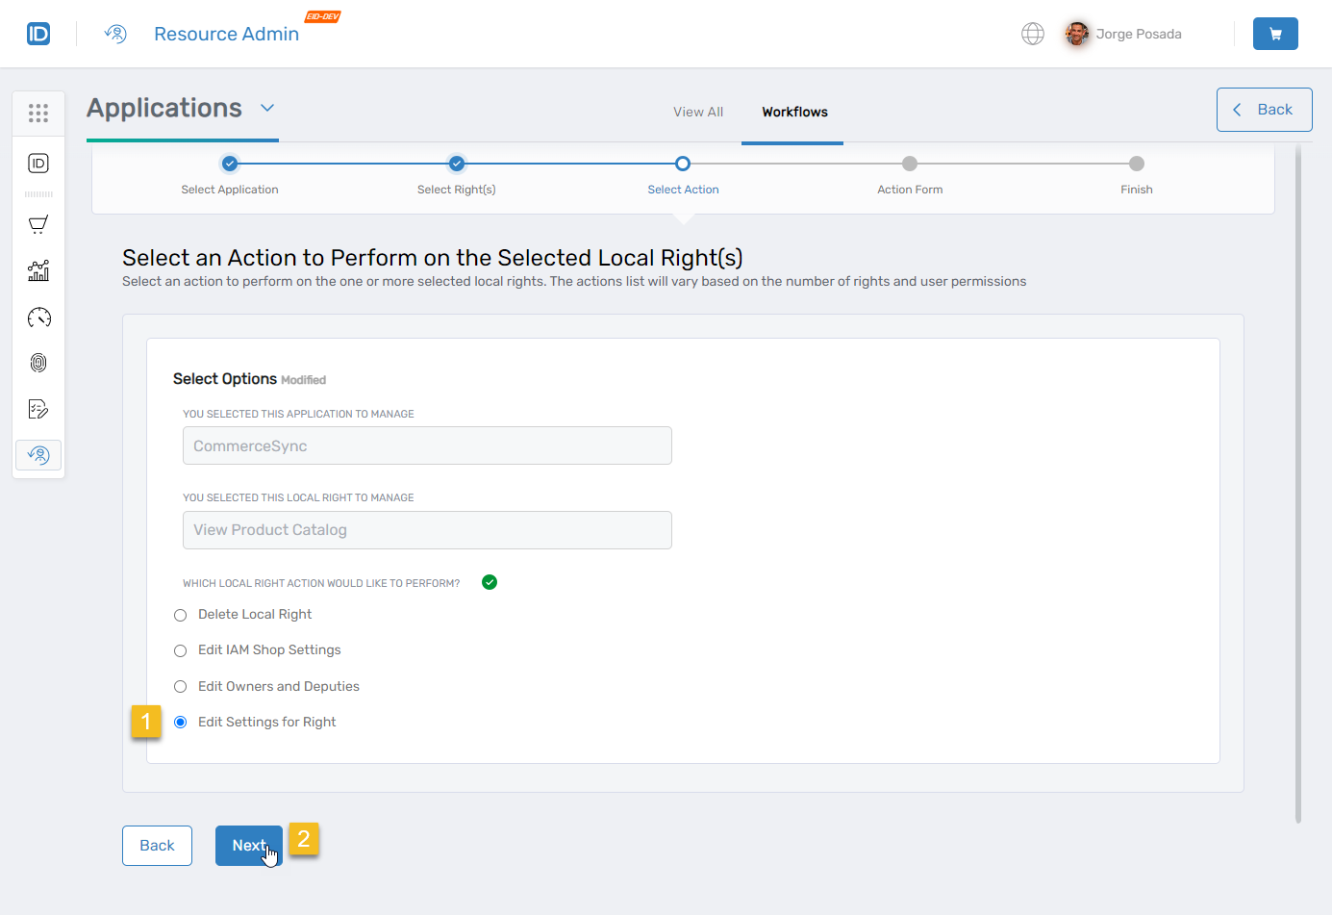This screenshot has height=915, width=1332.
Task: Select the analytics chart icon in sidebar
Action: pos(38,270)
